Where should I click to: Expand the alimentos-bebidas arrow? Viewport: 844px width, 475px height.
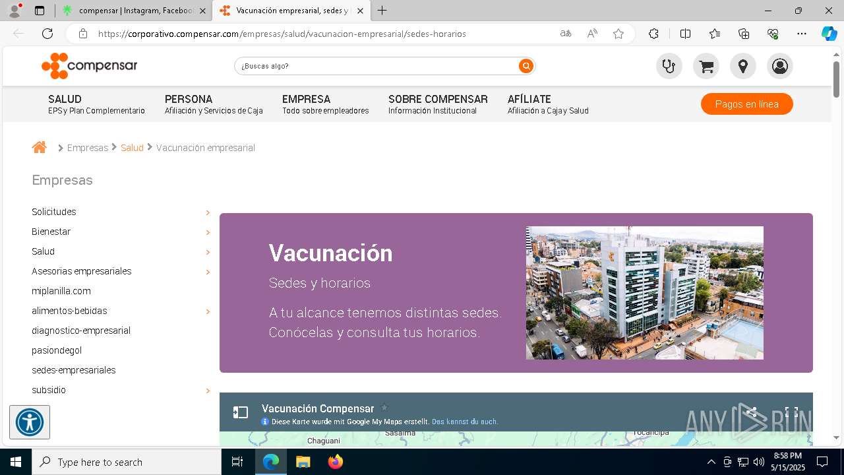point(208,311)
